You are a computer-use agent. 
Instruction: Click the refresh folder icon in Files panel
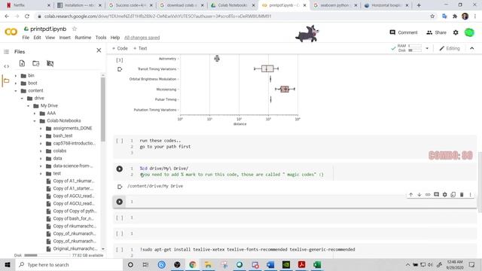pos(36,63)
